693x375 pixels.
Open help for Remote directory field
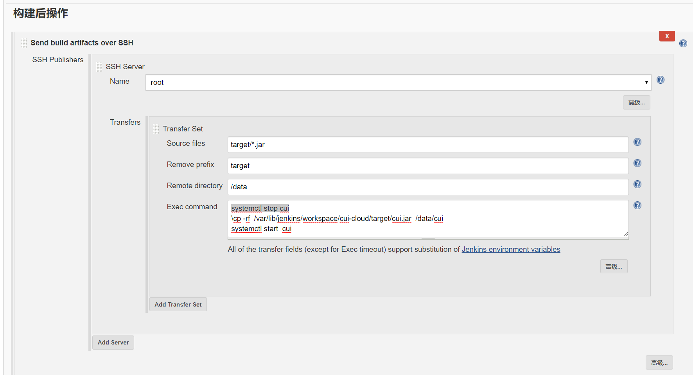637,184
